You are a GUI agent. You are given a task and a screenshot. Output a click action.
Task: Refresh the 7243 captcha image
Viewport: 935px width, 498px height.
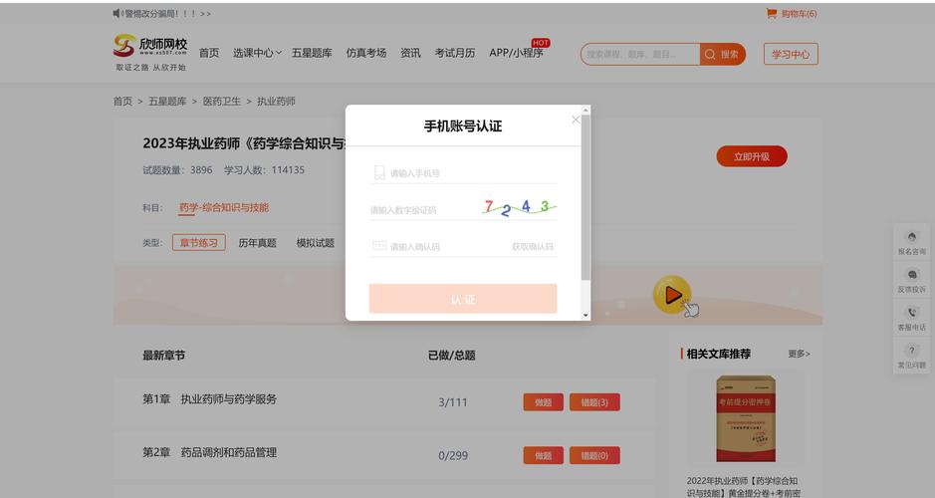[x=520, y=207]
